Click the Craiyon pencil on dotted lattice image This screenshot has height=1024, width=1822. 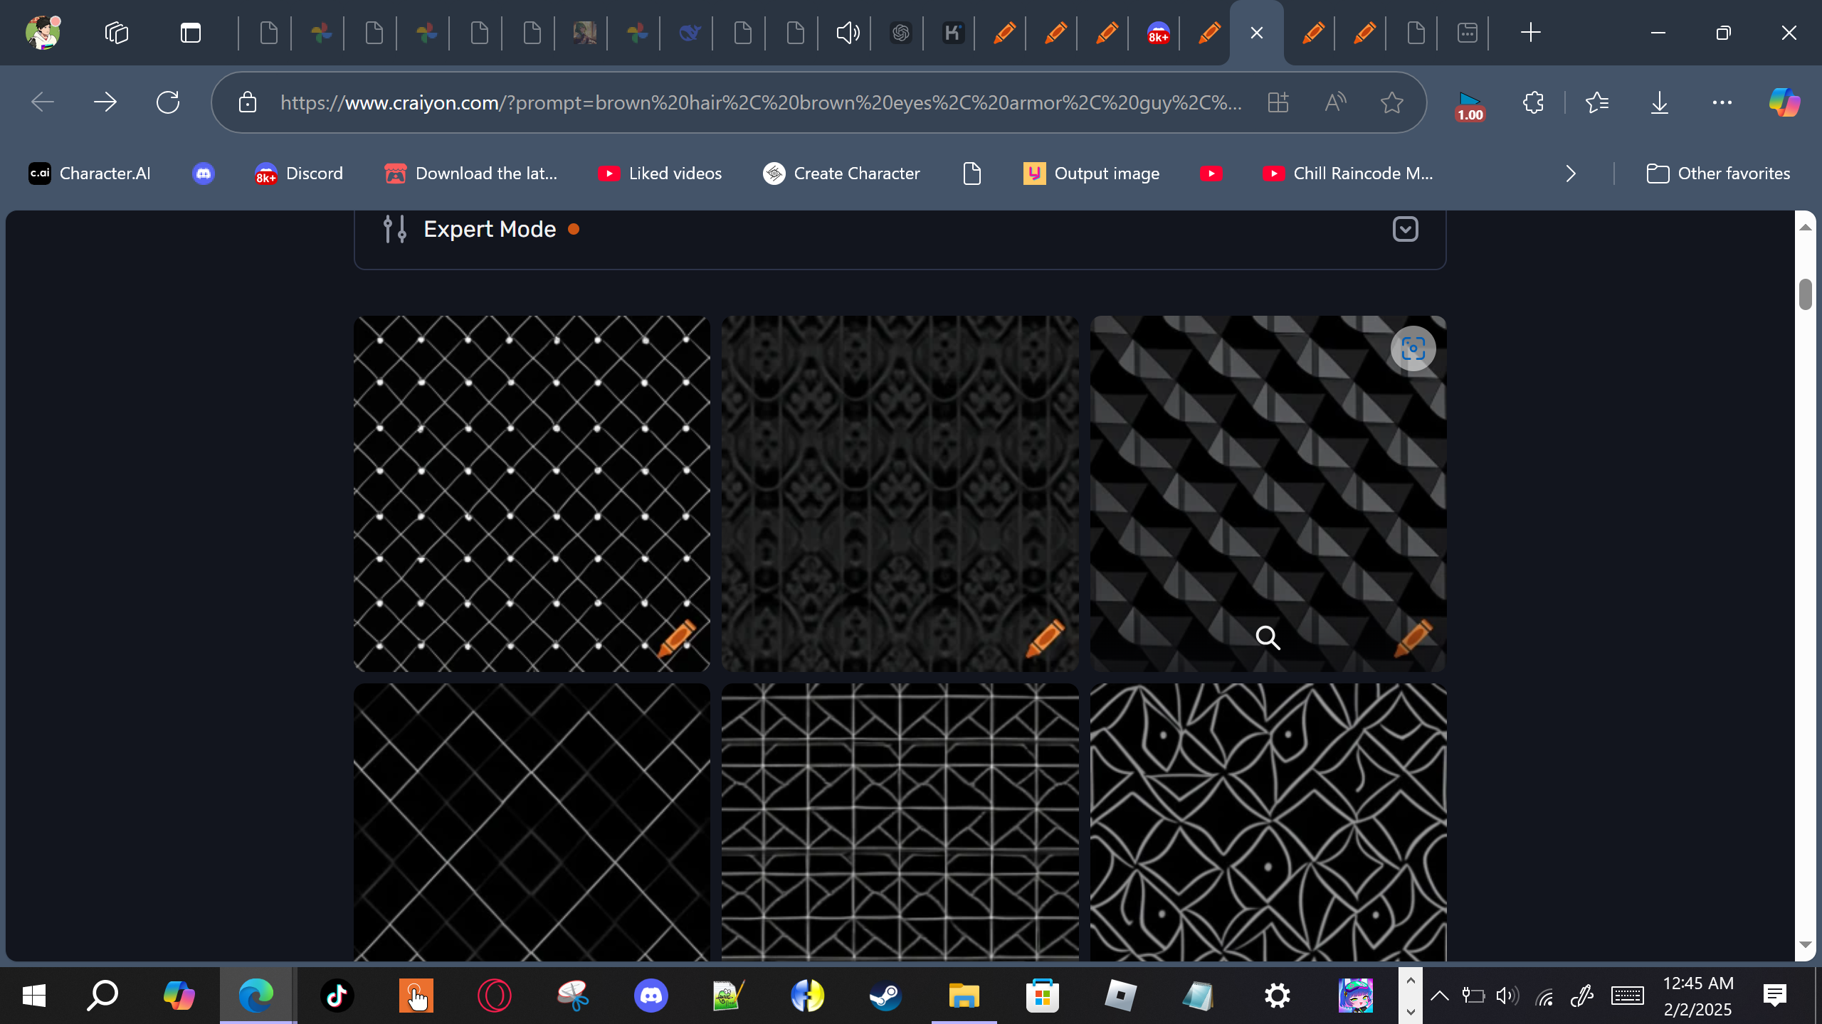point(677,638)
